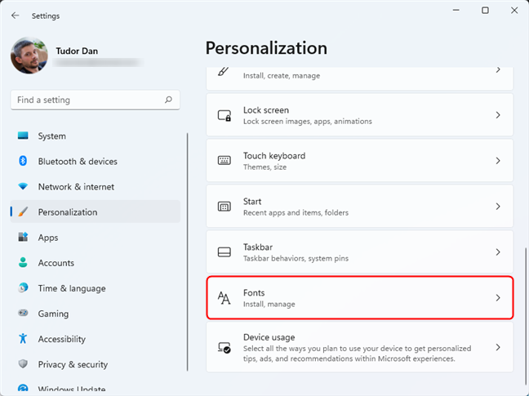529x396 pixels.
Task: Click 'Lock screen images, apps, animations' text
Action: [x=308, y=122]
